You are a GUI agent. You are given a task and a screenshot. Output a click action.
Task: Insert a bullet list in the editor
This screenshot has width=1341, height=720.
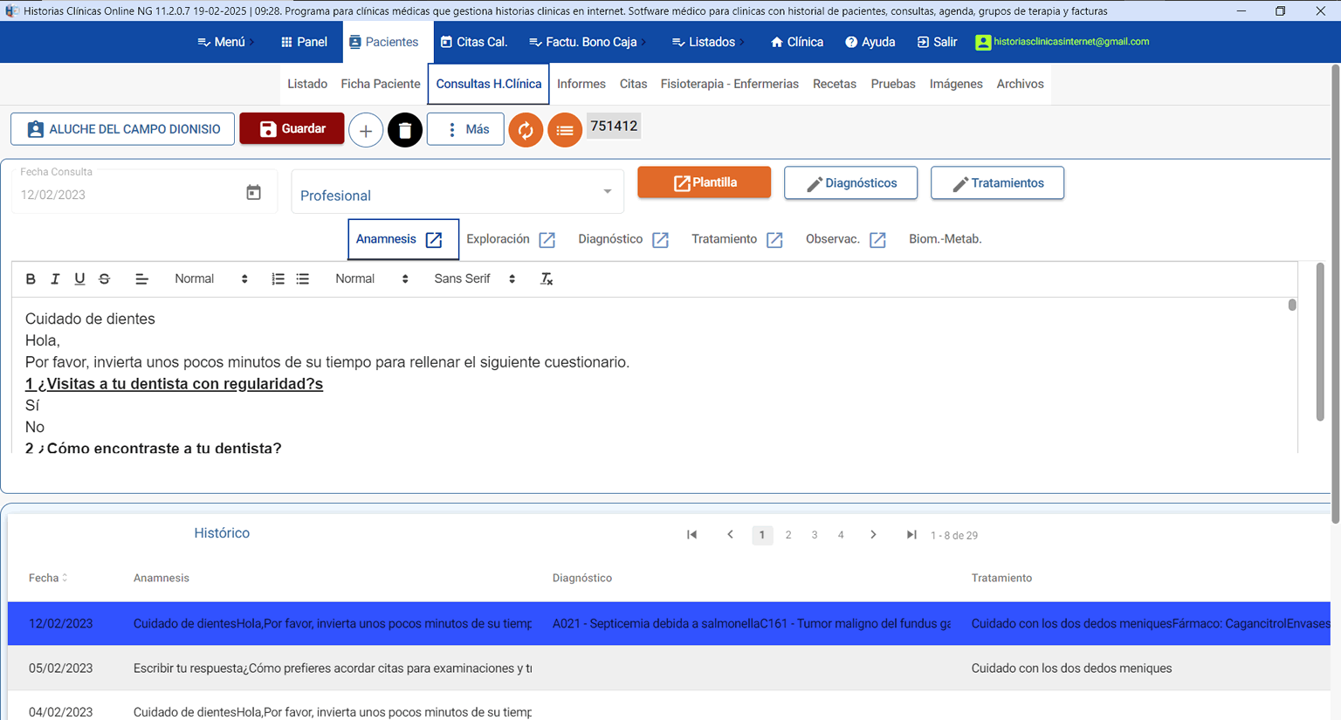(x=302, y=278)
